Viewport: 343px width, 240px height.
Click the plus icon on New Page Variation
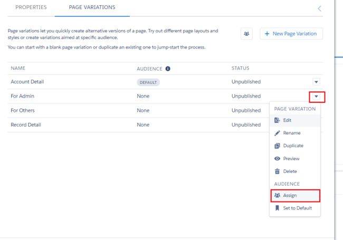click(267, 34)
